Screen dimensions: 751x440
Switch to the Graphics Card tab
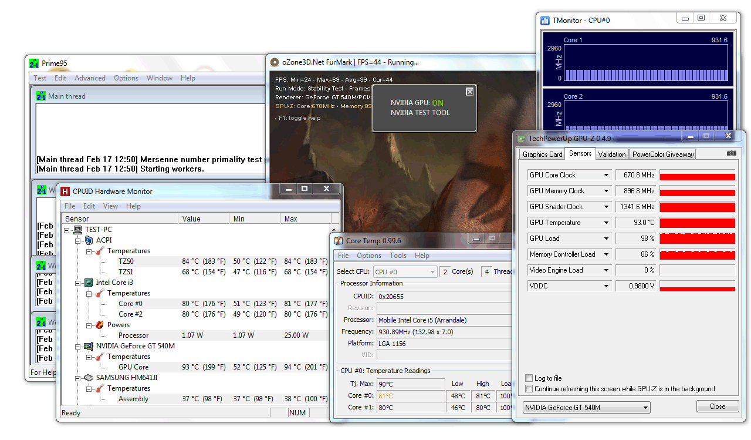click(x=542, y=154)
